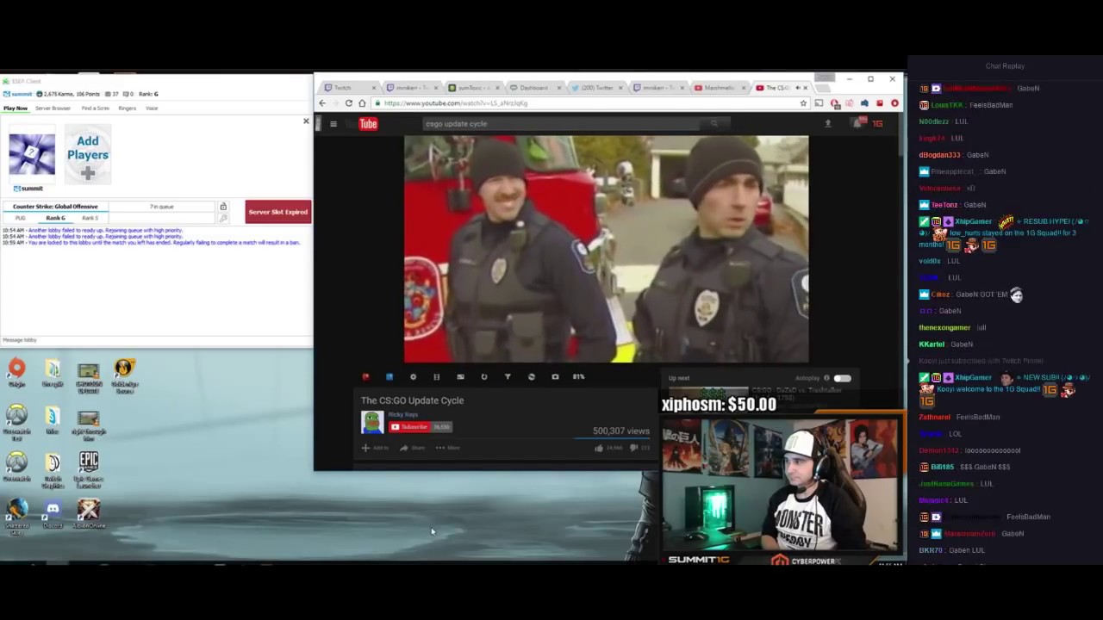This screenshot has width=1103, height=620.
Task: Click the gear icon below the video
Action: click(413, 377)
